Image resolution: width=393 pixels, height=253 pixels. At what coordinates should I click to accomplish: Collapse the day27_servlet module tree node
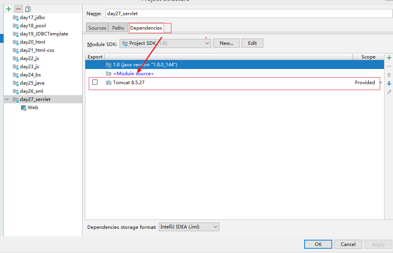(7, 99)
